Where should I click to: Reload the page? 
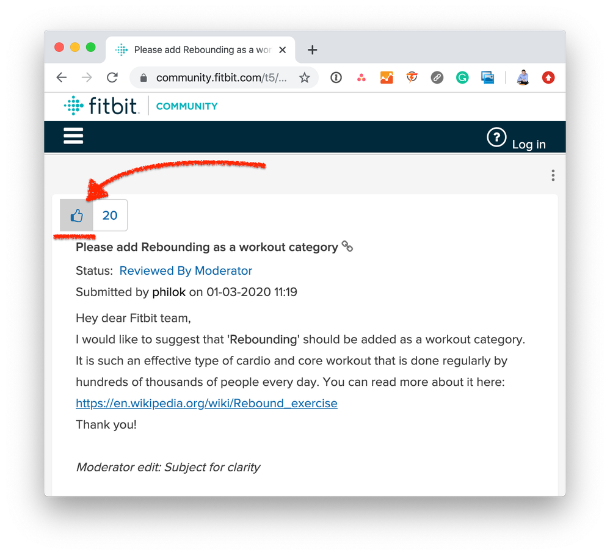coord(112,78)
